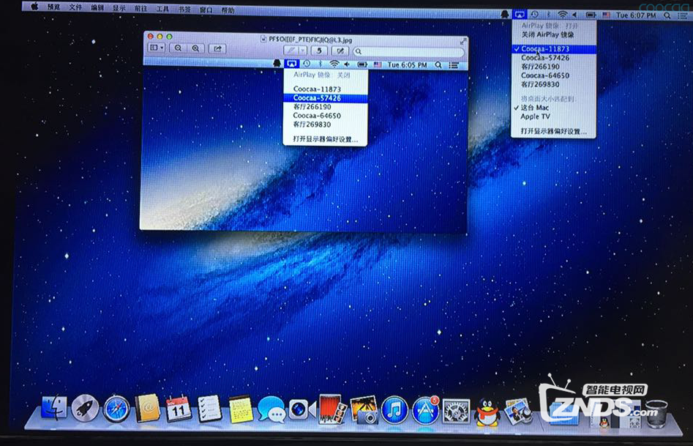Click the highlighted AirPlay icon in top menu bar

(x=520, y=14)
